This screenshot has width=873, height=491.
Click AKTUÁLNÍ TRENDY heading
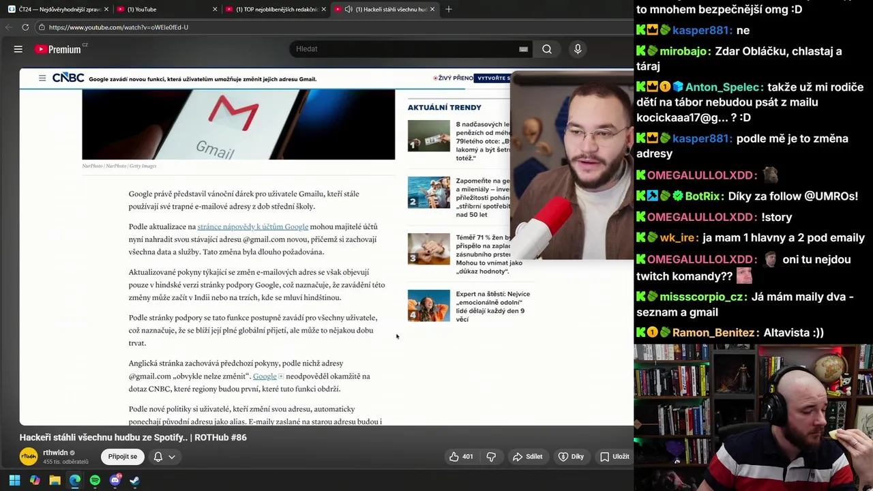click(445, 107)
